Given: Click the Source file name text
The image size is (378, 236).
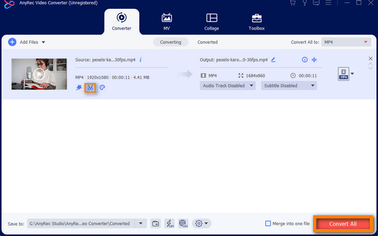Looking at the screenshot, I should tap(105, 60).
